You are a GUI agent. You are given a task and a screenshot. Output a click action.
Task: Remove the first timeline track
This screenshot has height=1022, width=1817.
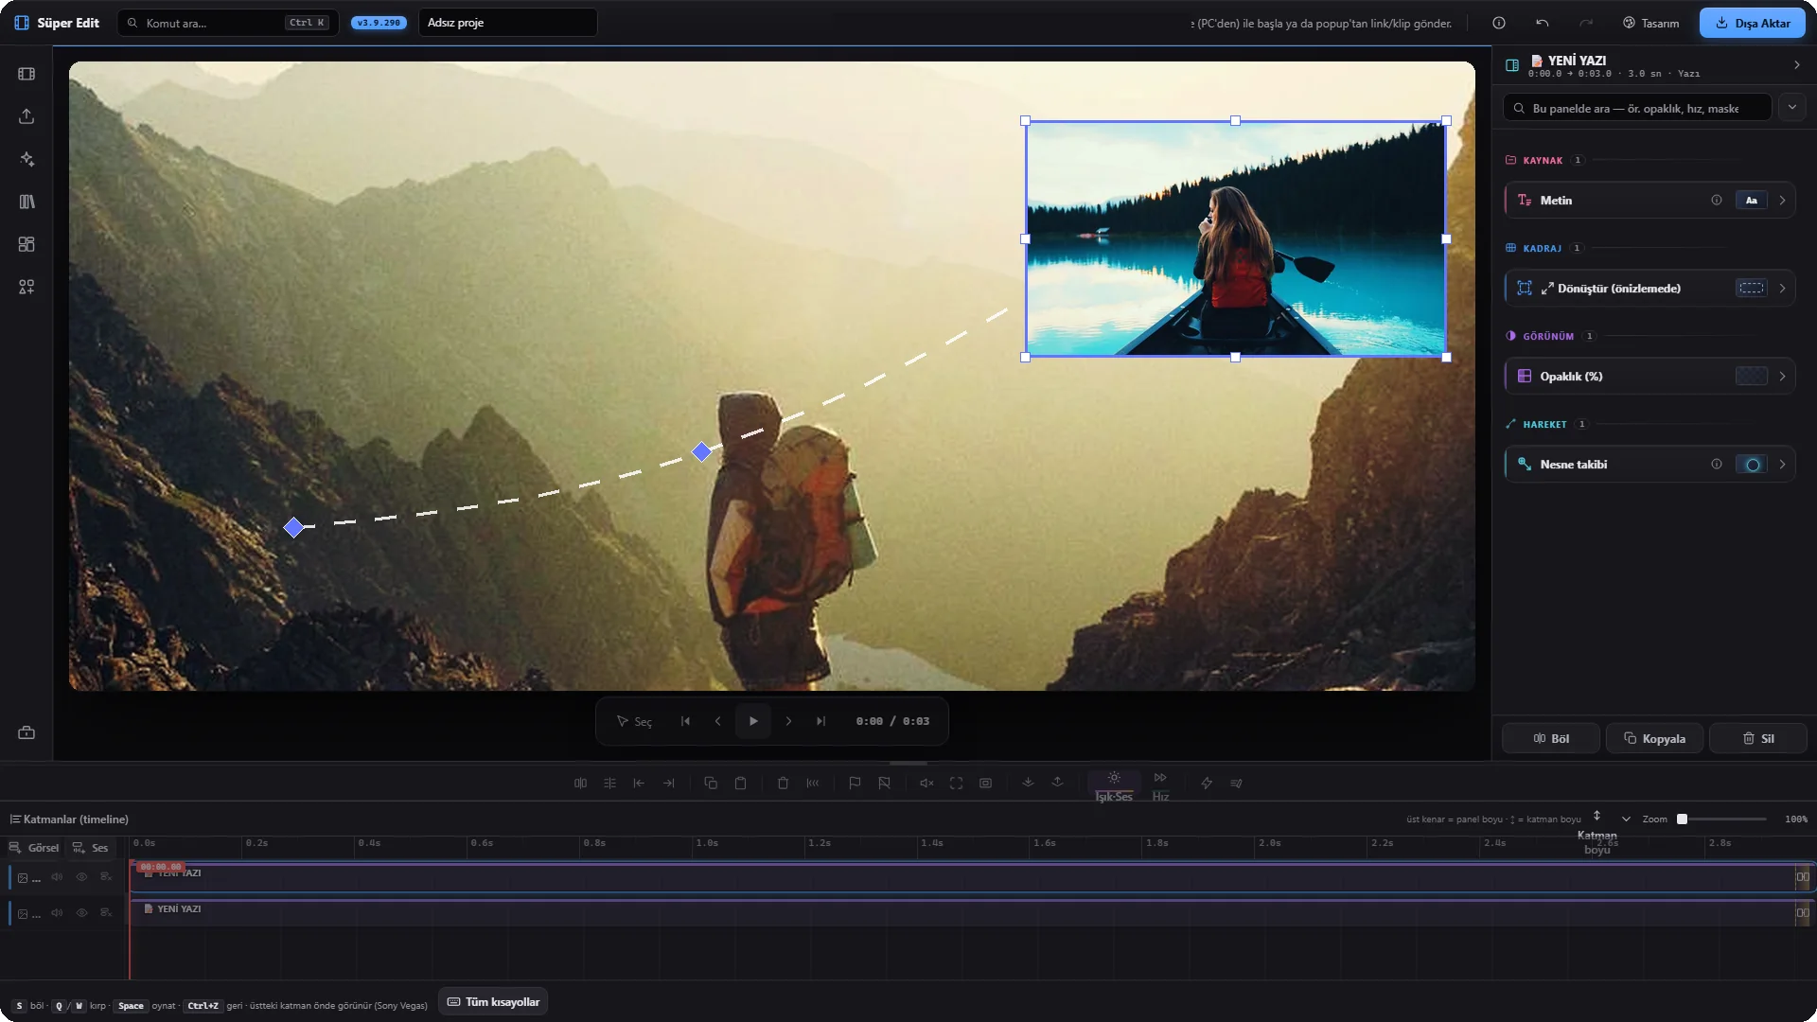tap(106, 877)
